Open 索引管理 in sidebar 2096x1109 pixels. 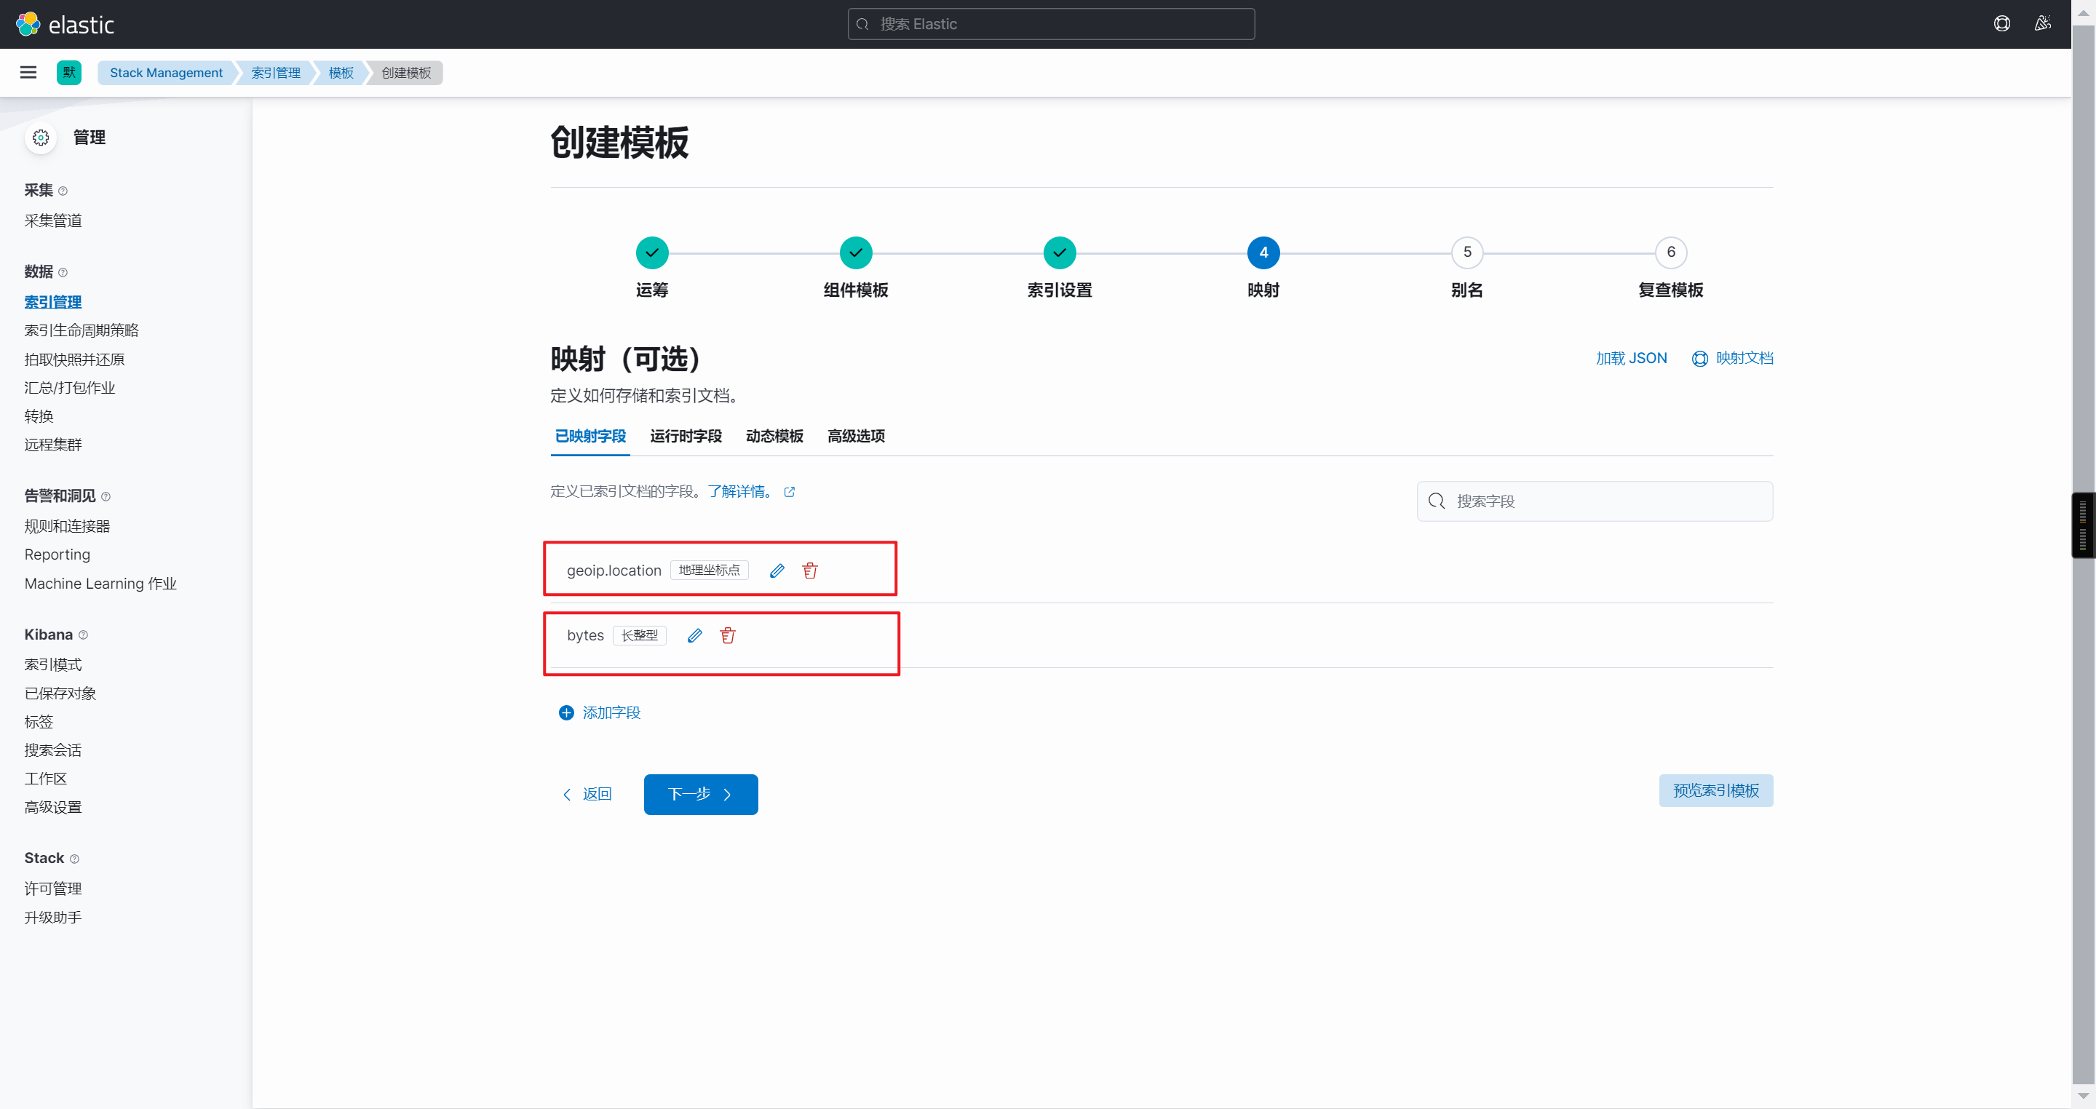click(x=53, y=302)
